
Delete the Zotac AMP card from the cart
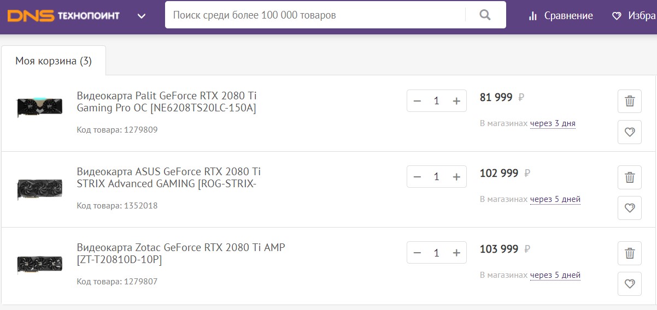(x=629, y=253)
